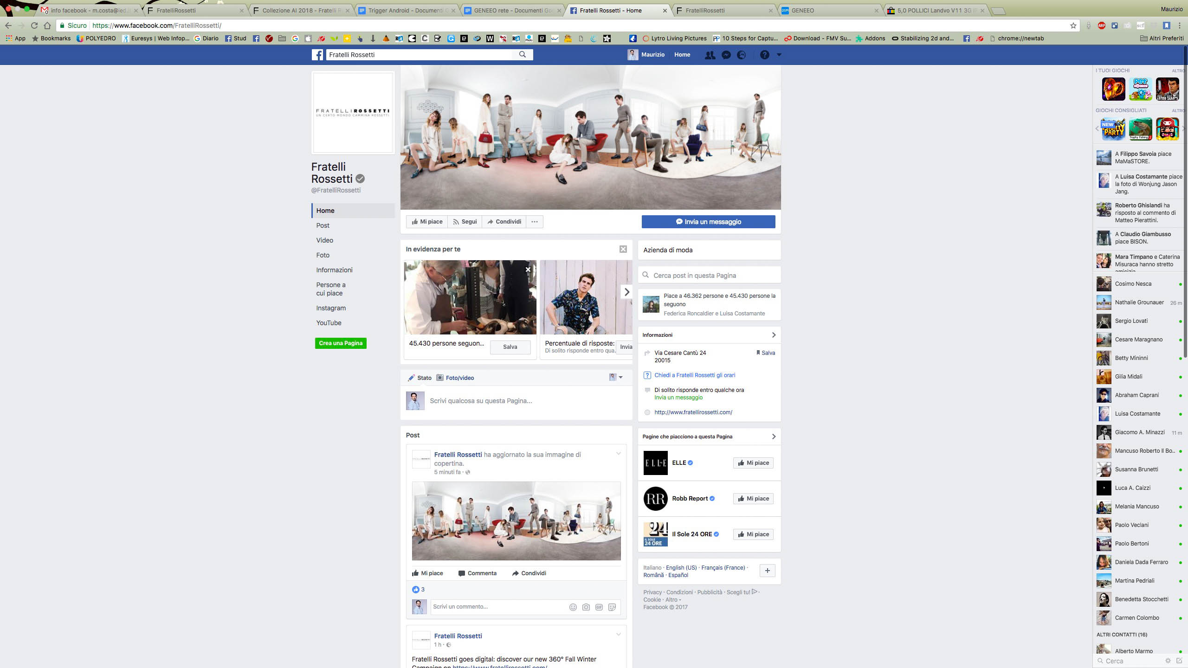The height and width of the screenshot is (668, 1188).
Task: Start new chat message icon
Action: 1179,661
